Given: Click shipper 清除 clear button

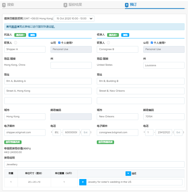Looking at the screenshot, I should [x=32, y=35].
